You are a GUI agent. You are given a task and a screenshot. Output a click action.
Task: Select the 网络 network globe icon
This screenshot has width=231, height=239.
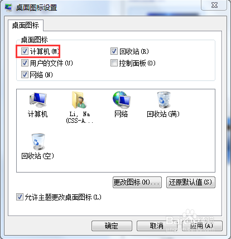click(x=122, y=100)
